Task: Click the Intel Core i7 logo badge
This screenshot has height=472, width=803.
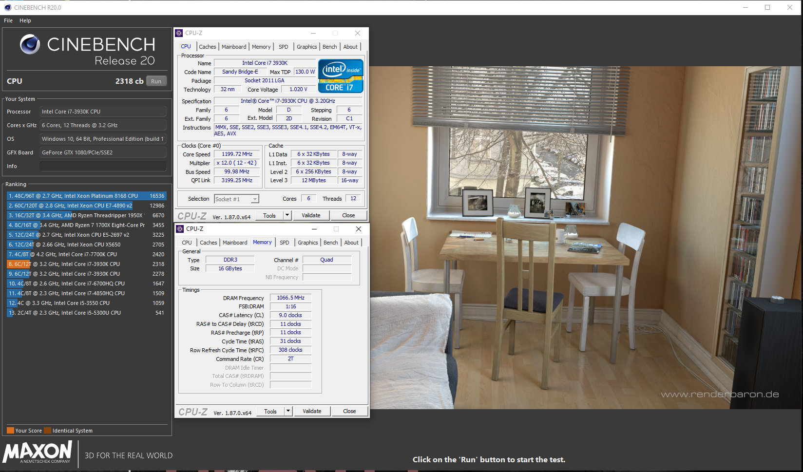Action: pyautogui.click(x=341, y=76)
